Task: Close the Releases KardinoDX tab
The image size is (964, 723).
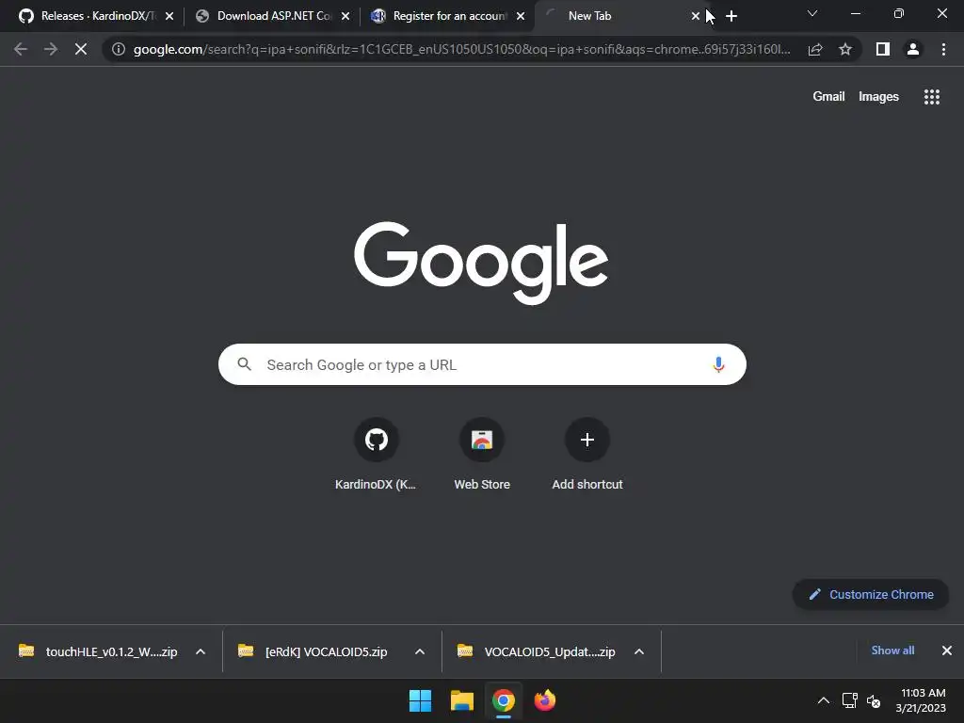Action: click(x=169, y=17)
